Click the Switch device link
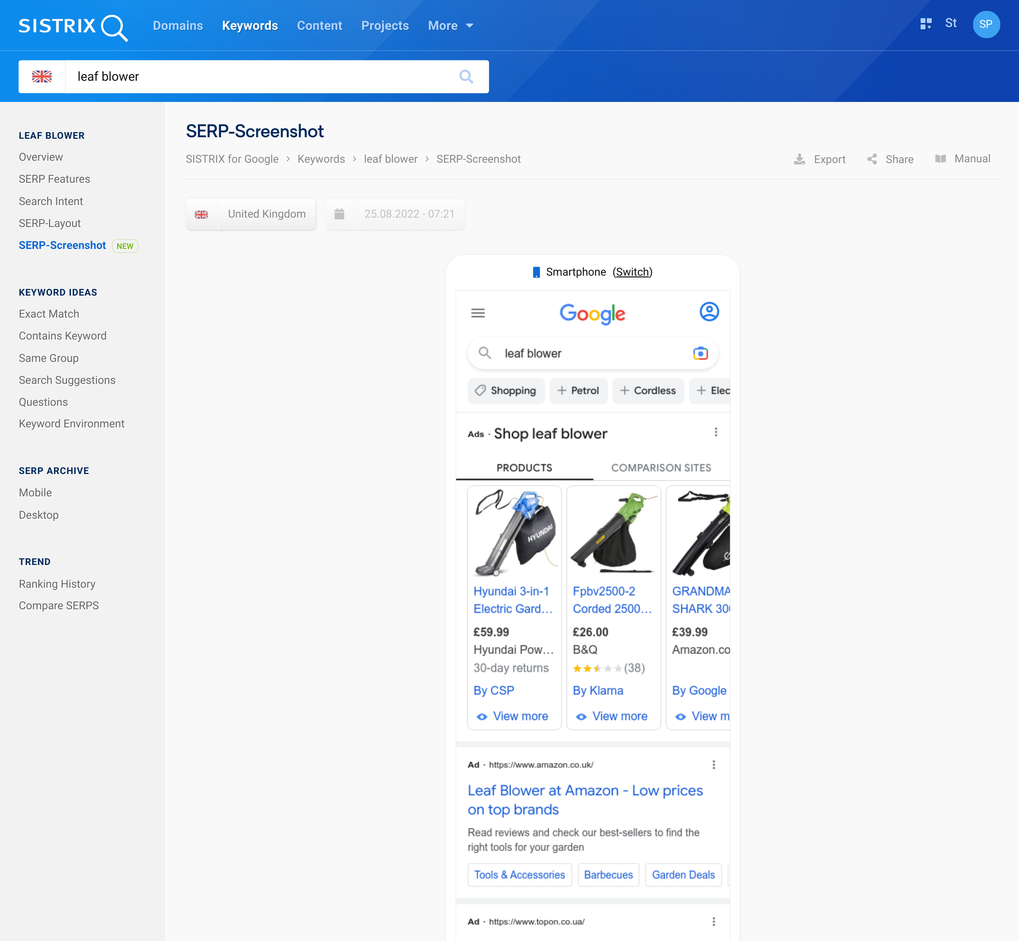 tap(632, 272)
